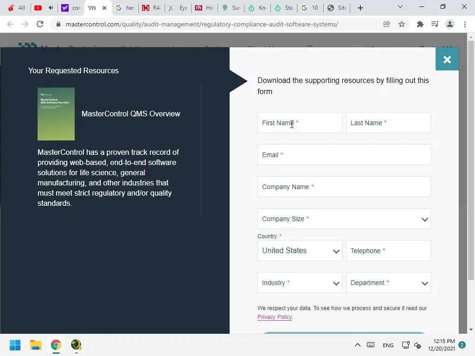Click the share page icon in address bar

coord(386,24)
